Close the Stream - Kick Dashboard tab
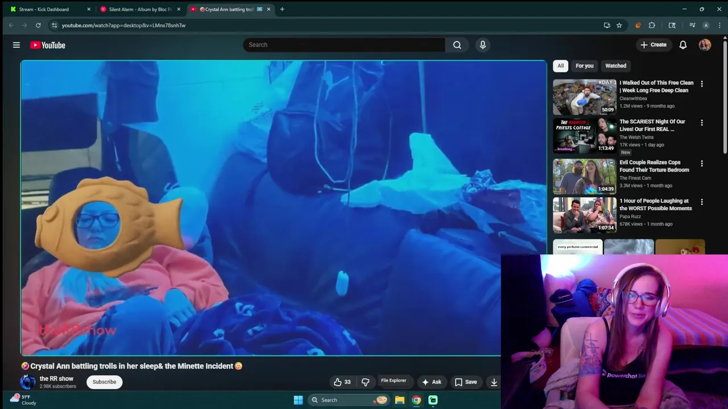 click(89, 9)
